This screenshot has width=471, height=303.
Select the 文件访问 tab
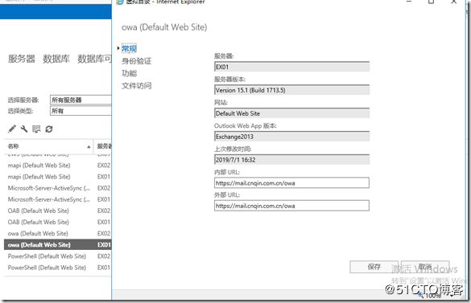pyautogui.click(x=136, y=86)
